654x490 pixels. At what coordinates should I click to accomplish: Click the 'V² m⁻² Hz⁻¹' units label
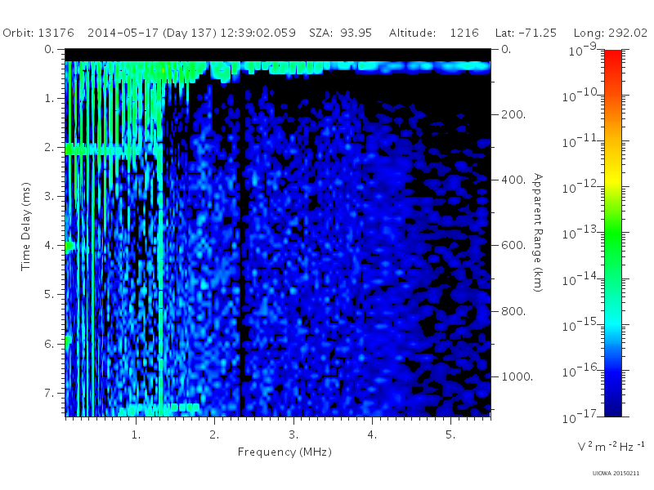pyautogui.click(x=611, y=447)
